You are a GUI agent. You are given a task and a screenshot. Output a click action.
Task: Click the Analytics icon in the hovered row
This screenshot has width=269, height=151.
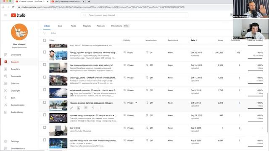[x=79, y=108]
